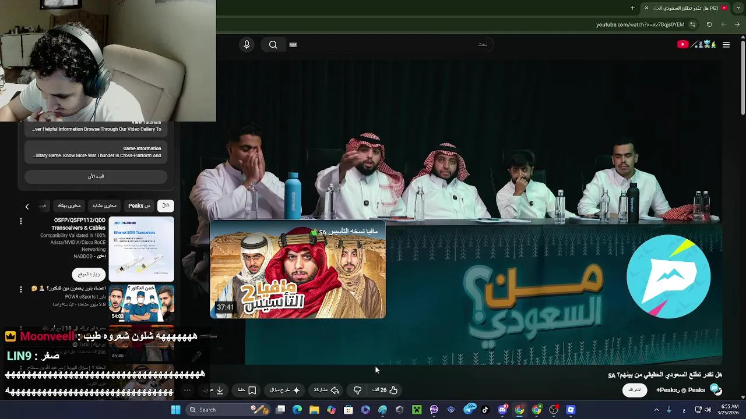The width and height of the screenshot is (746, 419).
Task: Click the YouTube voice search microphone
Action: coord(247,45)
